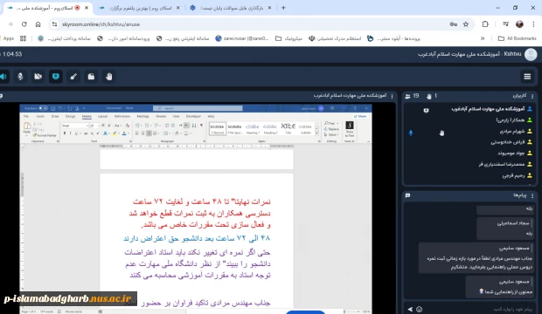Open Word References ribbon tab
The height and width of the screenshot is (314, 542).
tap(122, 116)
